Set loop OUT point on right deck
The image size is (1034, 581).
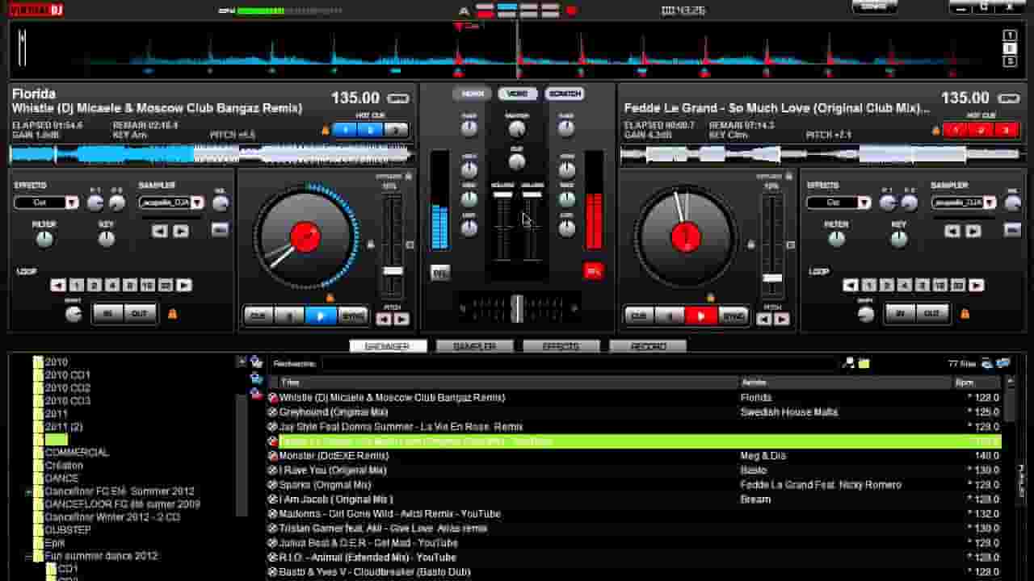[931, 314]
